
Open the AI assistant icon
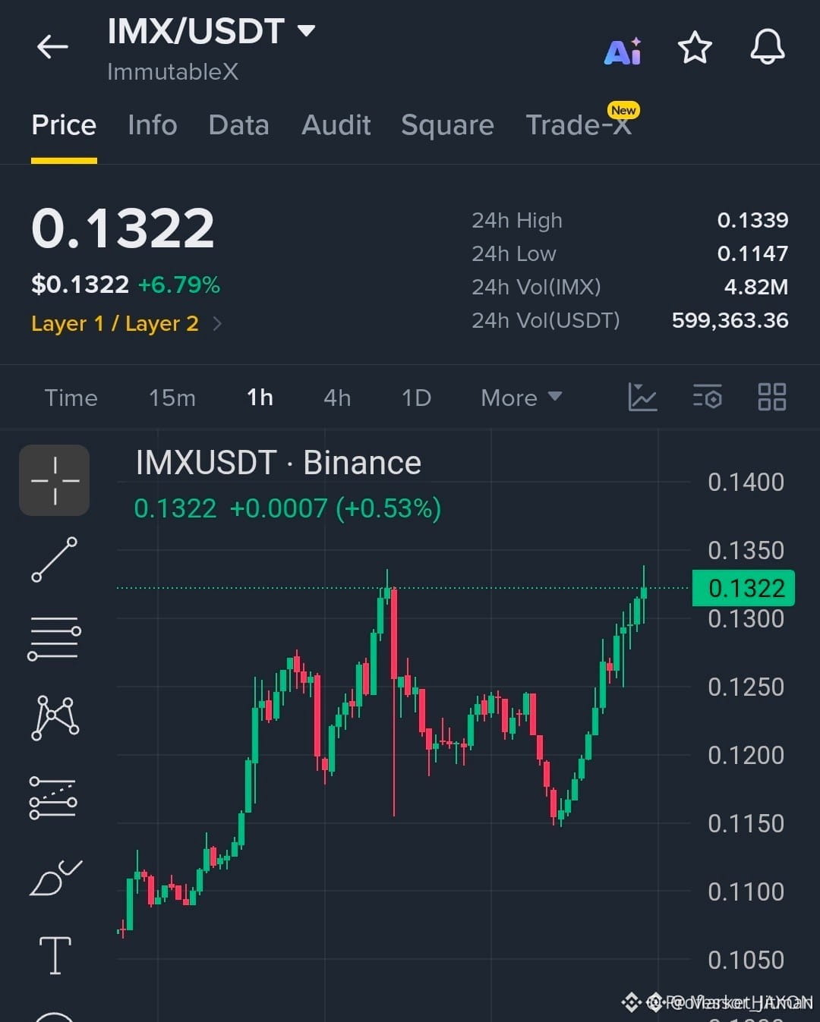click(623, 51)
